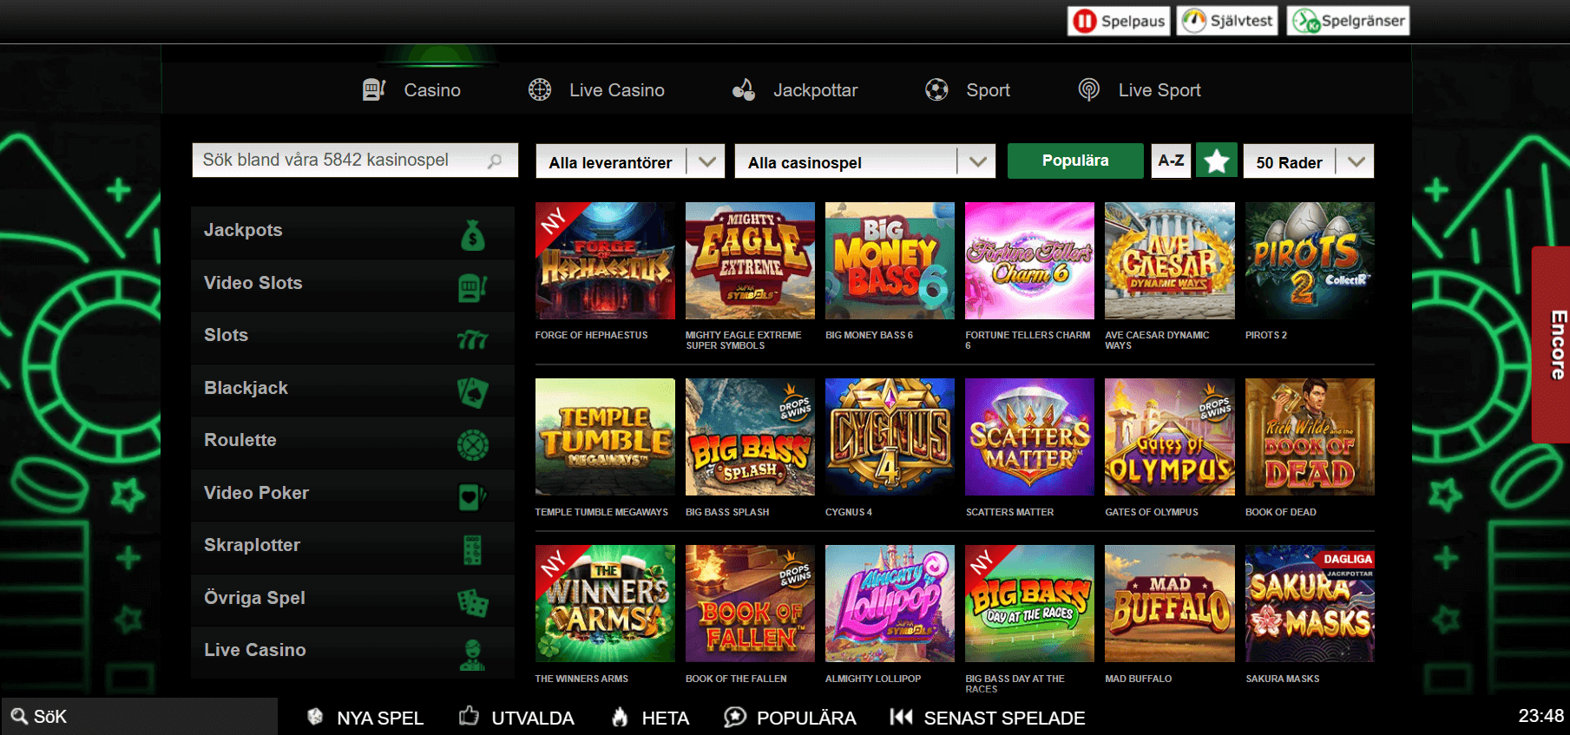Image resolution: width=1570 pixels, height=735 pixels.
Task: Click the cherries Jackpottar icon
Action: tap(744, 89)
